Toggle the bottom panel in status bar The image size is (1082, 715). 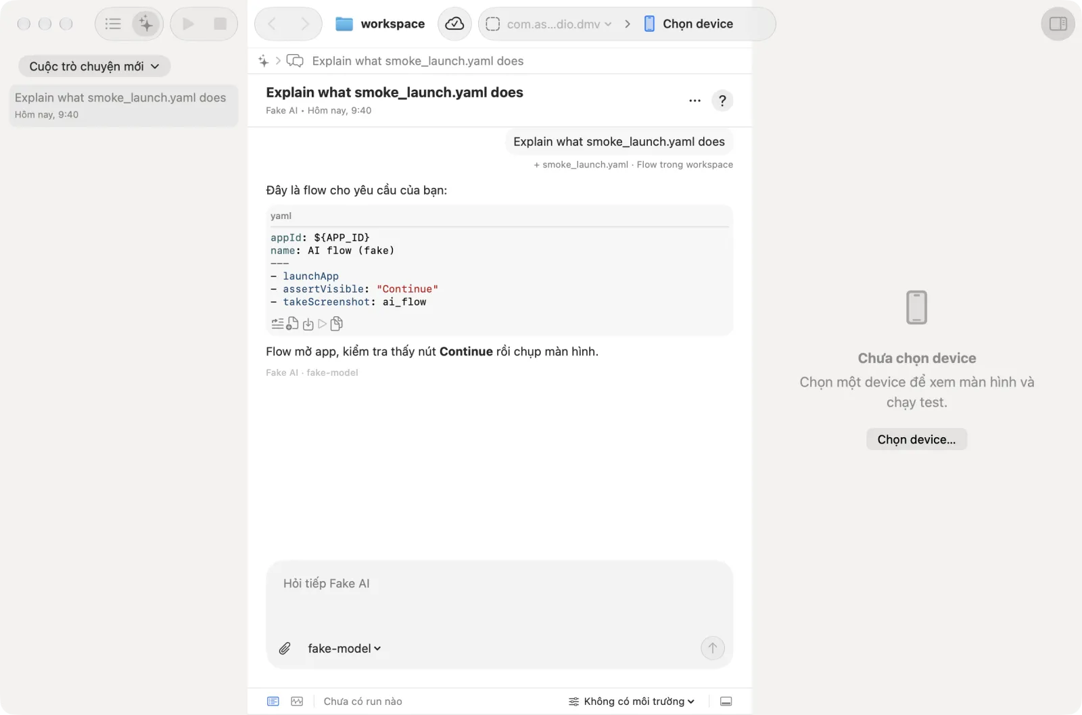coord(726,701)
